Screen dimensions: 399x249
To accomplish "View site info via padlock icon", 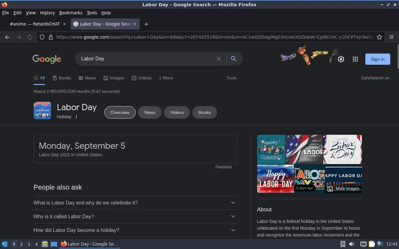I will (51, 37).
